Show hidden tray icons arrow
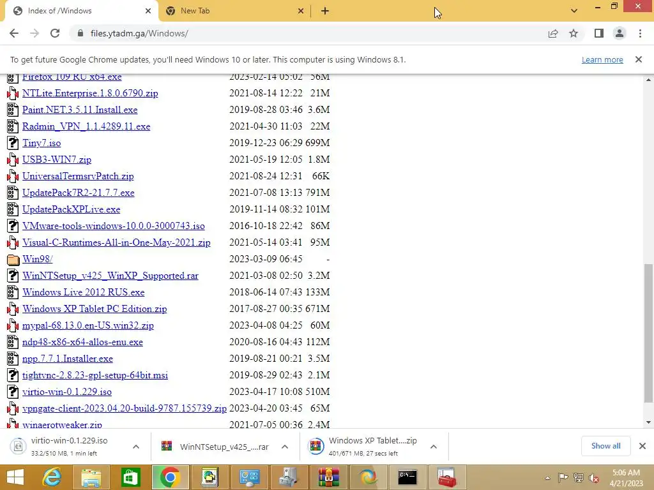654x490 pixels. point(547,478)
